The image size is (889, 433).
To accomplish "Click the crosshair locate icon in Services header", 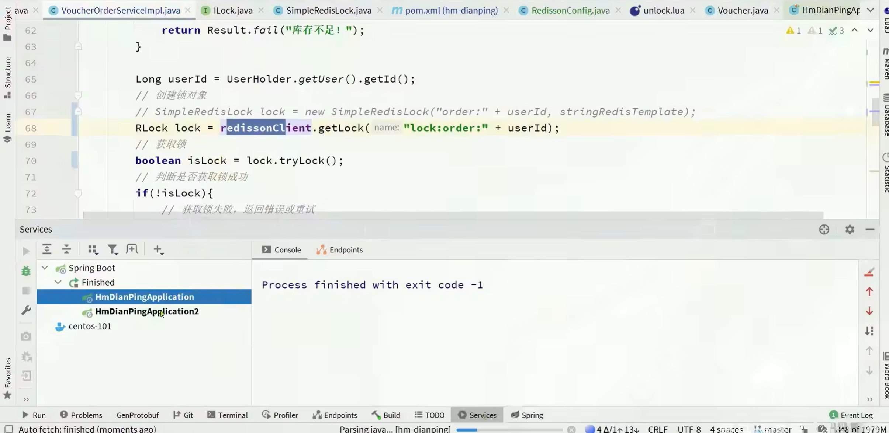I will pos(824,230).
